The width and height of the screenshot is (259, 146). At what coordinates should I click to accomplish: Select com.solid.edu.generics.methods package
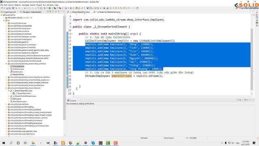click(21, 47)
